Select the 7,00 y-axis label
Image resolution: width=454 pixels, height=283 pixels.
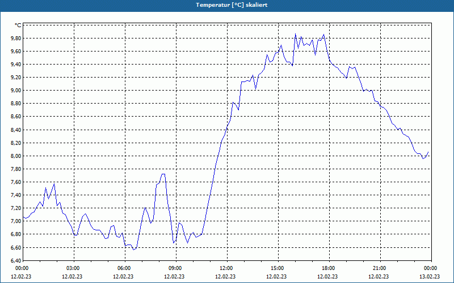(x=16, y=221)
